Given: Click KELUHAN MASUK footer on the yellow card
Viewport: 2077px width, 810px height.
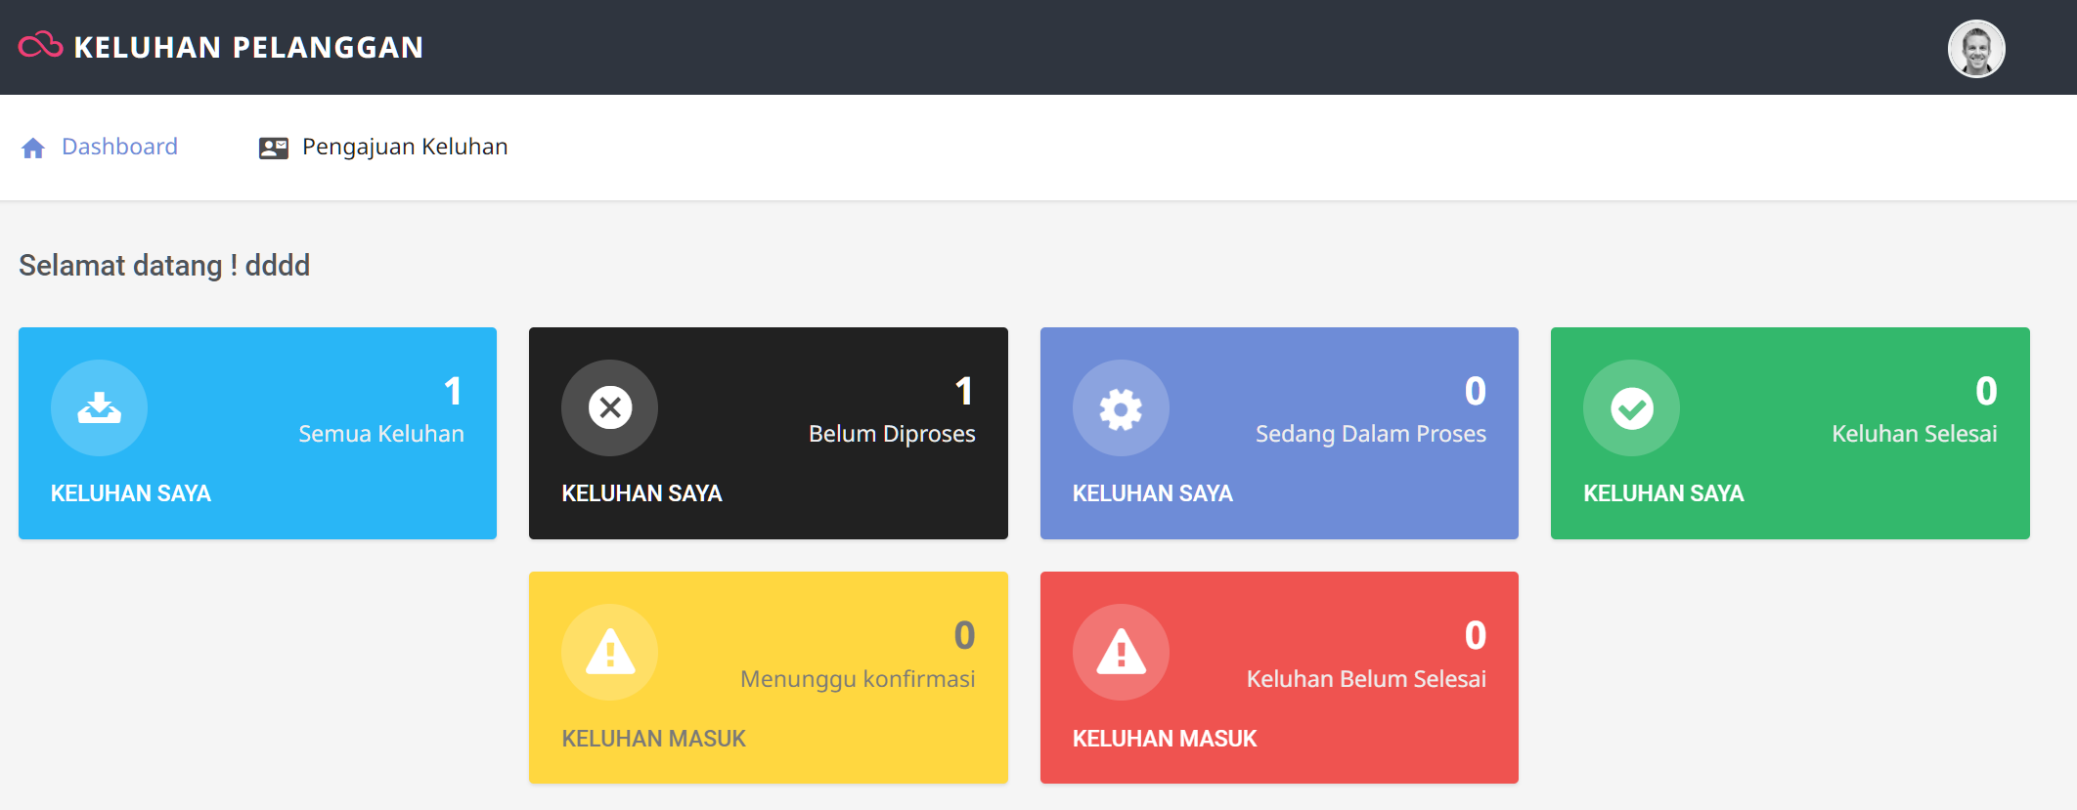Looking at the screenshot, I should click(x=653, y=739).
